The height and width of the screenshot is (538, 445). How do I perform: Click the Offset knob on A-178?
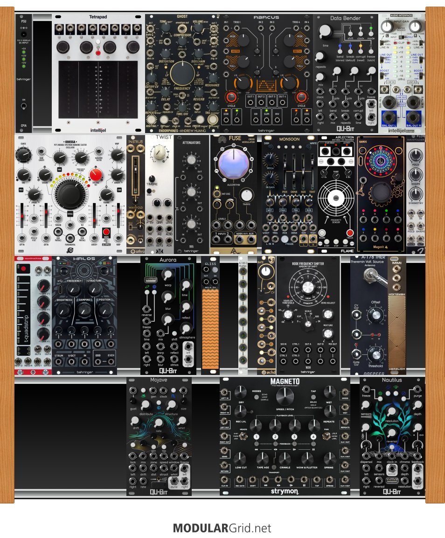[x=375, y=315]
